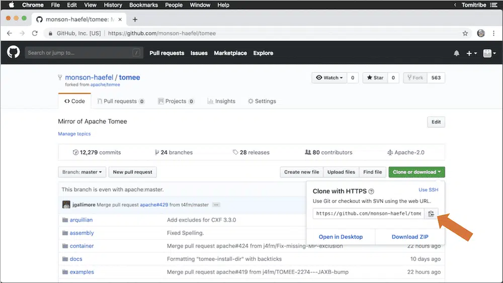Expand the commit message ellipsis
The image size is (503, 283).
216,205
